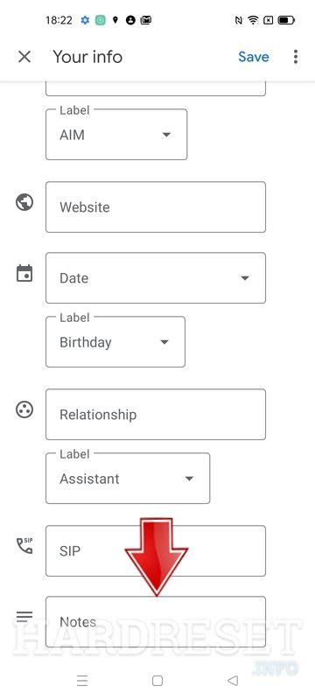Expand the AIM label dropdown
The height and width of the screenshot is (700, 315).
click(x=116, y=135)
